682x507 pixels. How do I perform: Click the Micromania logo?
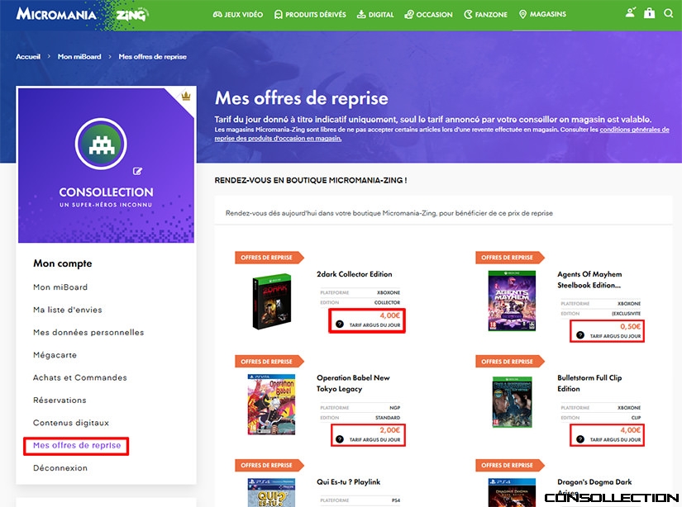pyautogui.click(x=56, y=14)
